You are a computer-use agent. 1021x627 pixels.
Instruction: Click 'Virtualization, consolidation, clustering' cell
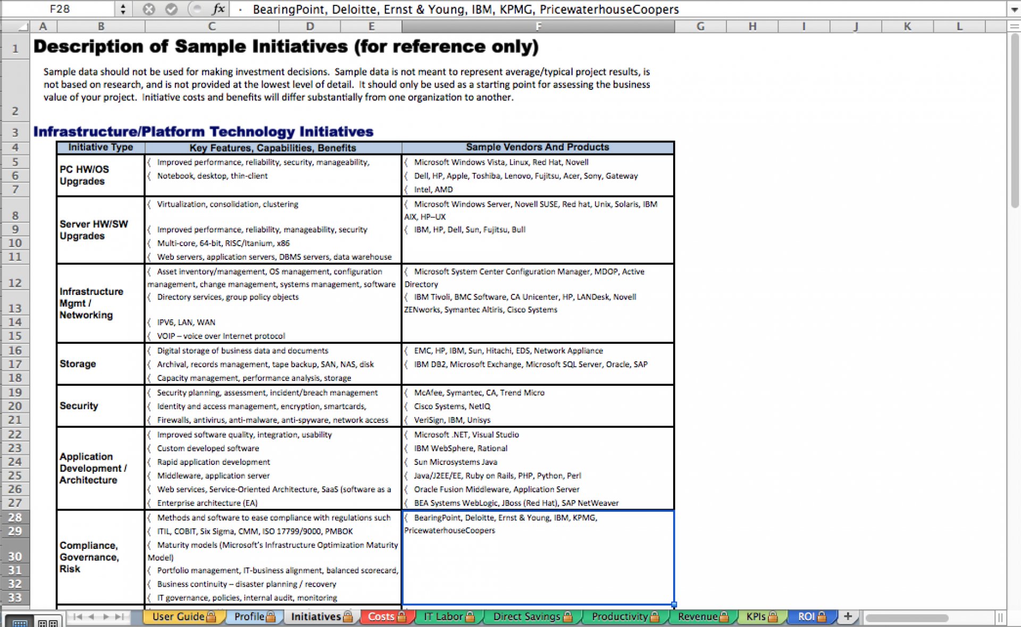click(x=273, y=210)
